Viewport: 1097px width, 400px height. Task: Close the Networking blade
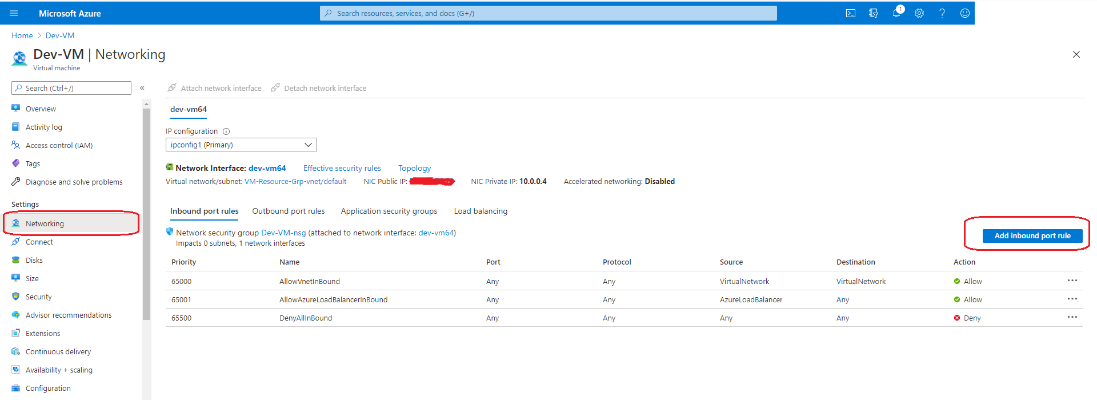1076,54
